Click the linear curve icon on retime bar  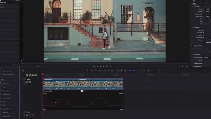(84, 91)
